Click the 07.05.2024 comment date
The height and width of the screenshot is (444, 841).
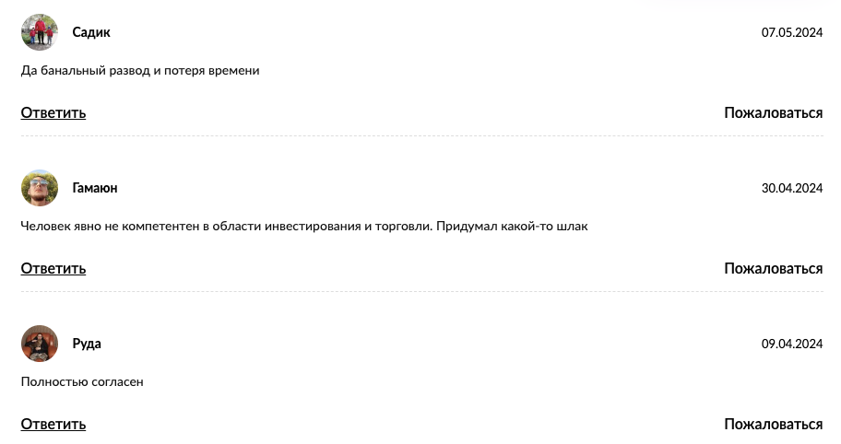pyautogui.click(x=791, y=32)
